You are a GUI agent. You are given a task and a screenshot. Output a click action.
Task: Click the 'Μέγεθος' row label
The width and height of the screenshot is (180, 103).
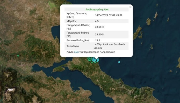click(71, 21)
